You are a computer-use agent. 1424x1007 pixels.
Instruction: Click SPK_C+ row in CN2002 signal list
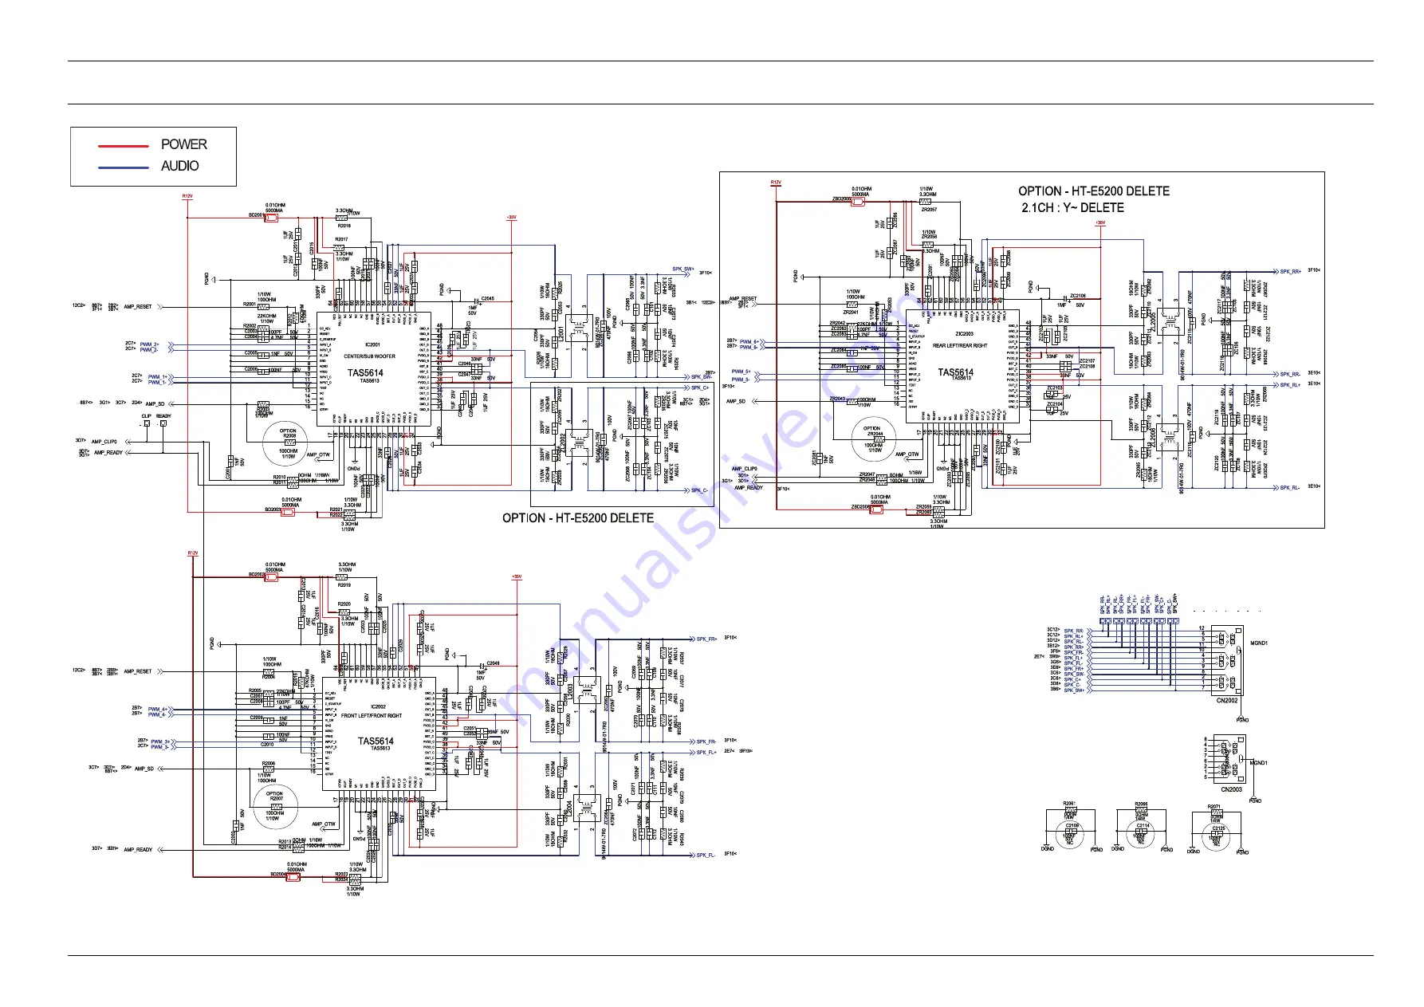[x=1072, y=680]
